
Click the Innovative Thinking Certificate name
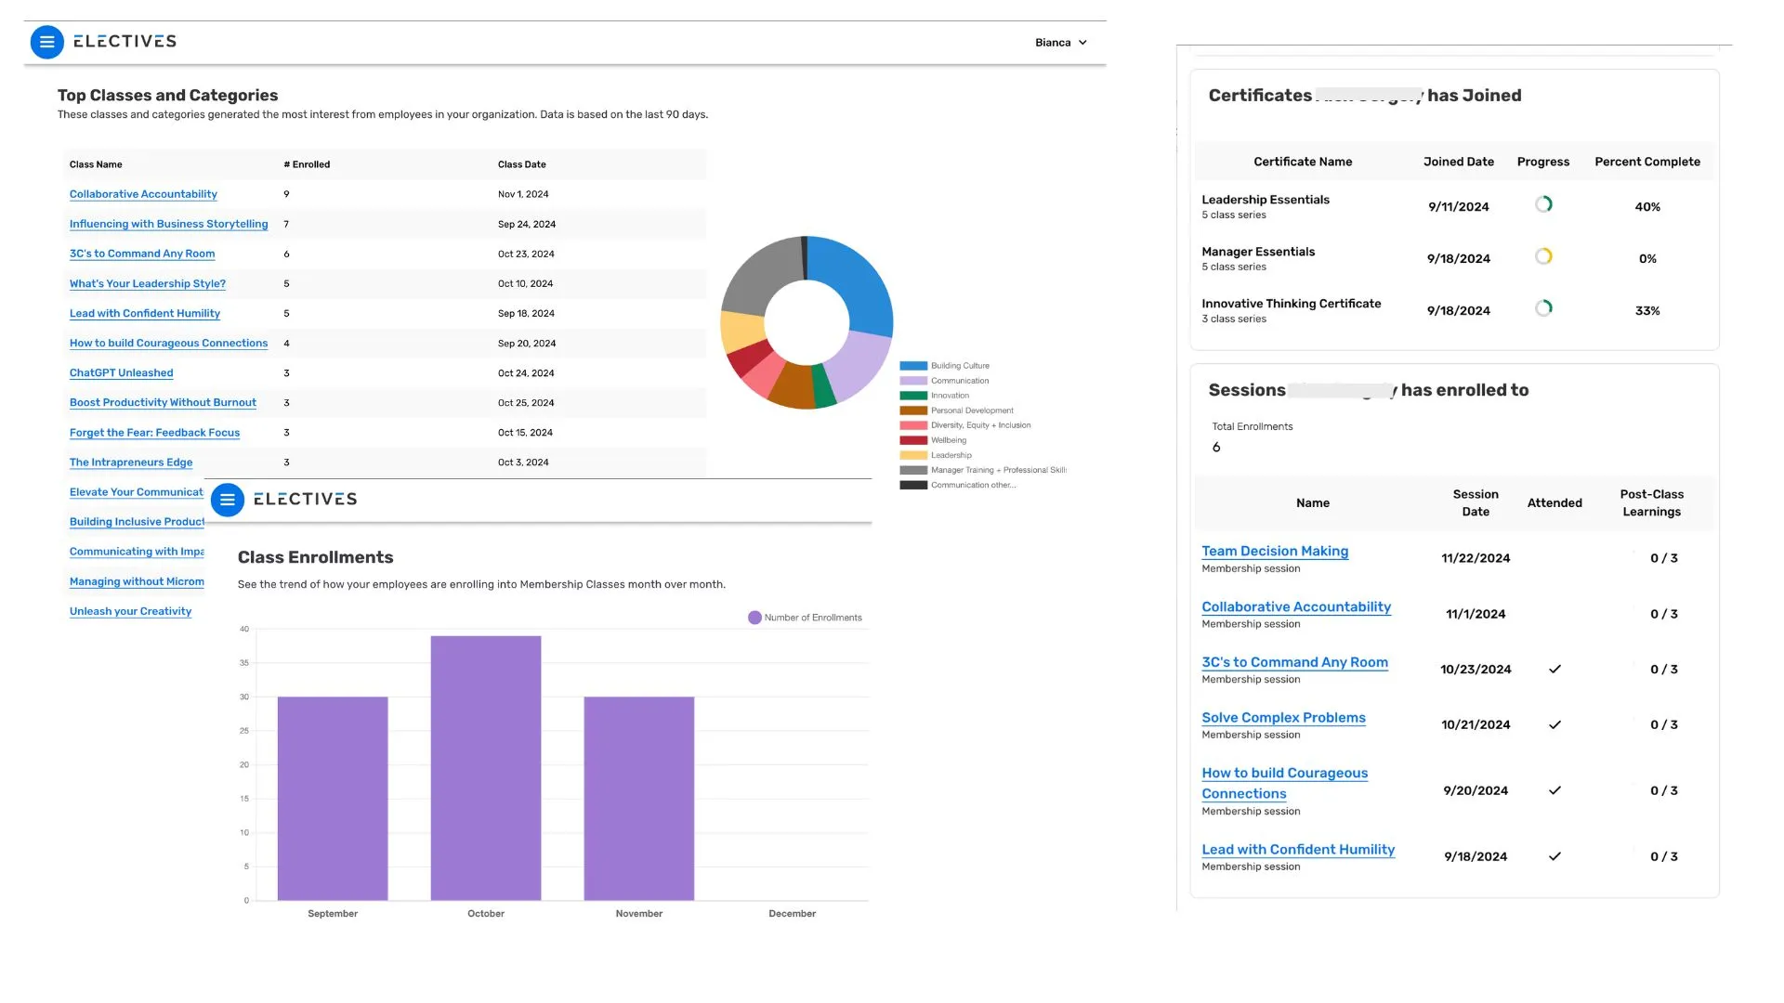(1292, 304)
